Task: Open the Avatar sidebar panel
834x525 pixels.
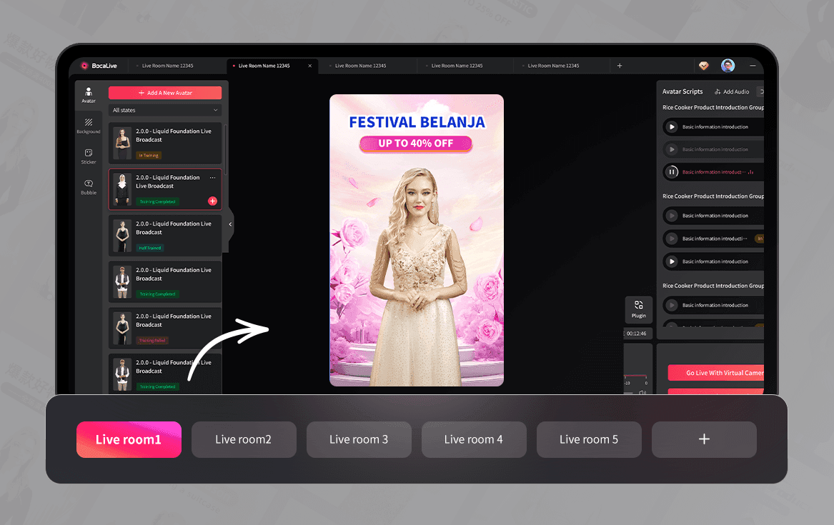Action: tap(89, 95)
